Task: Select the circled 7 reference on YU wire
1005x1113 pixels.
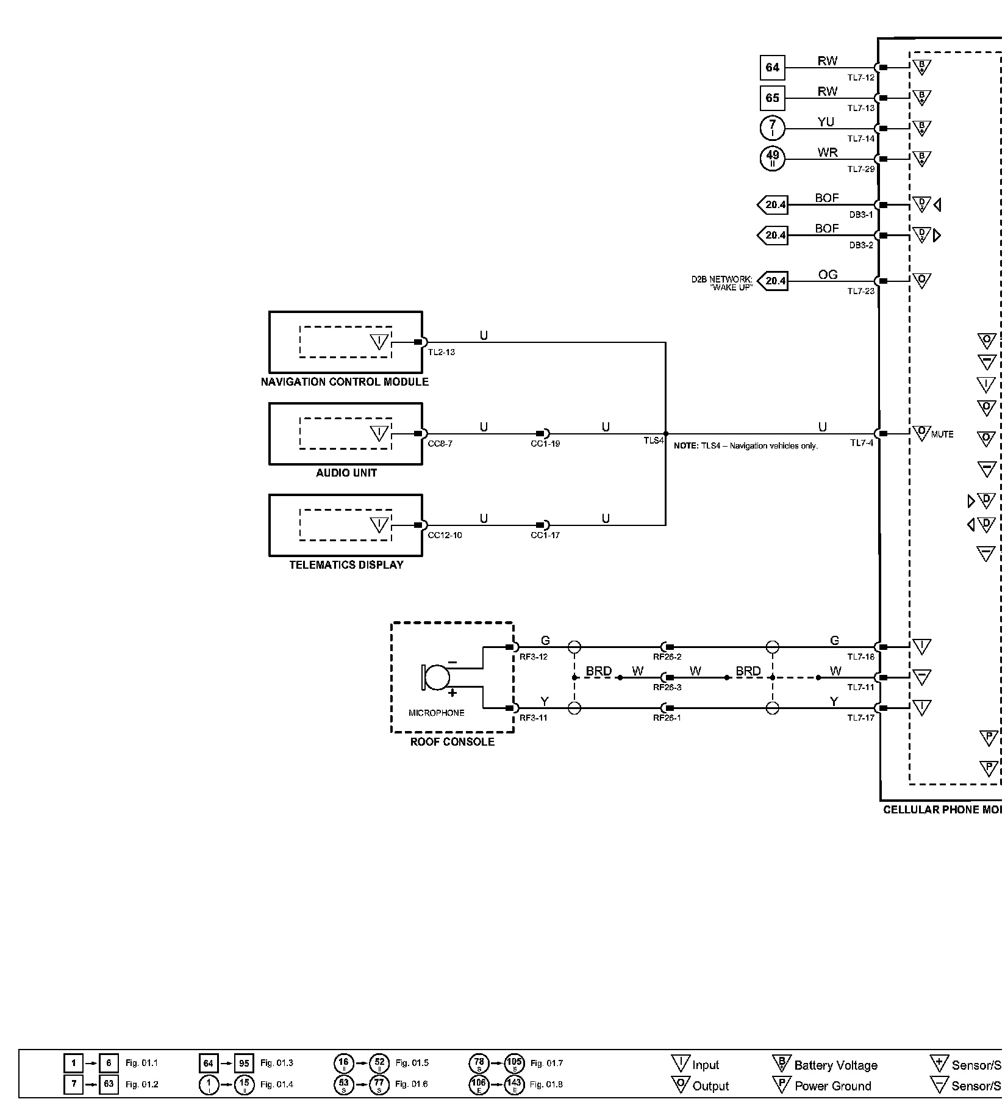Action: point(772,129)
